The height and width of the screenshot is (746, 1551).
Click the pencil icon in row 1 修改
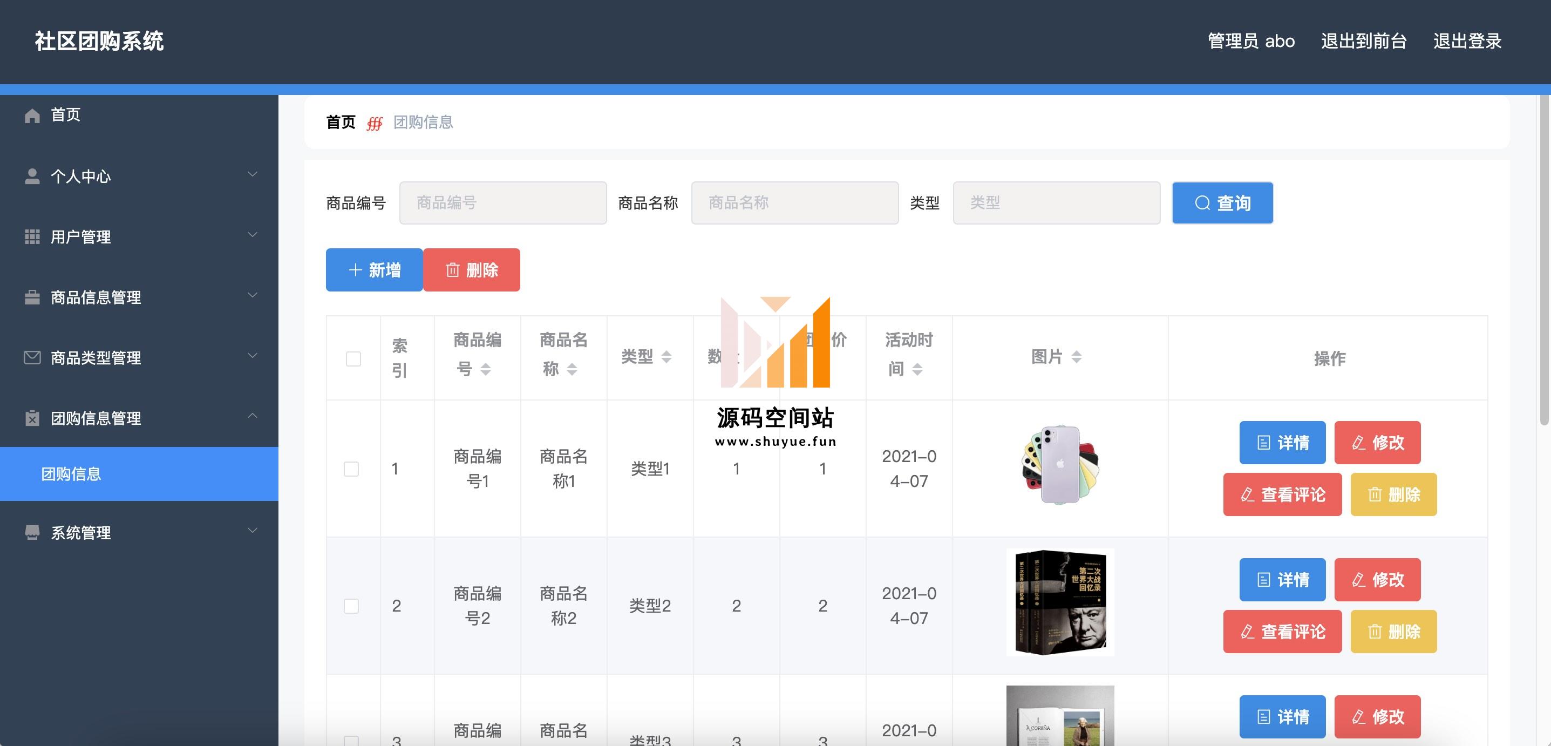[1358, 443]
